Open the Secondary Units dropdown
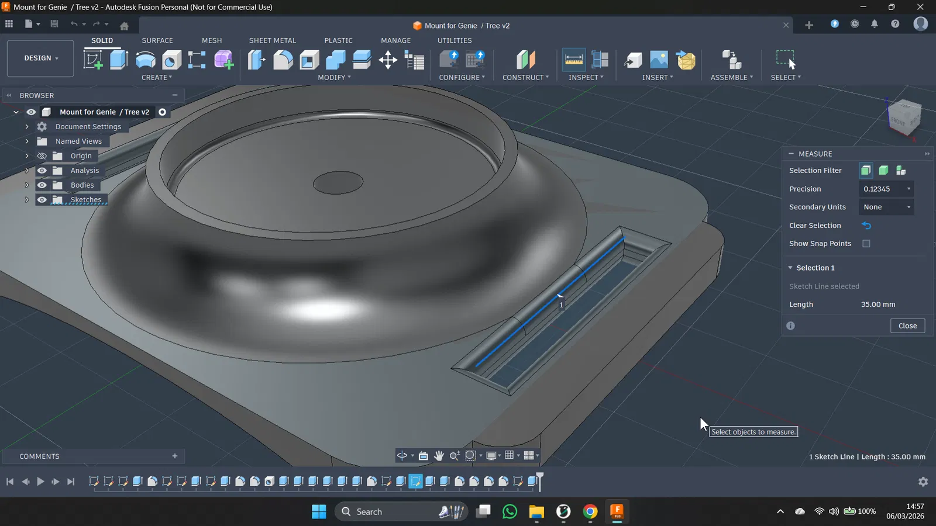The image size is (936, 526). (886, 207)
